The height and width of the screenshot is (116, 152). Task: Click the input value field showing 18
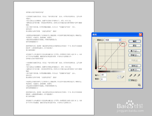click(104, 75)
